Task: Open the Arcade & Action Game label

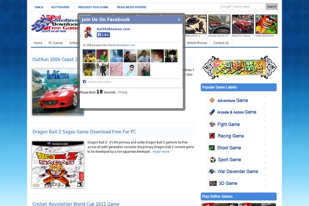Action: point(237,112)
